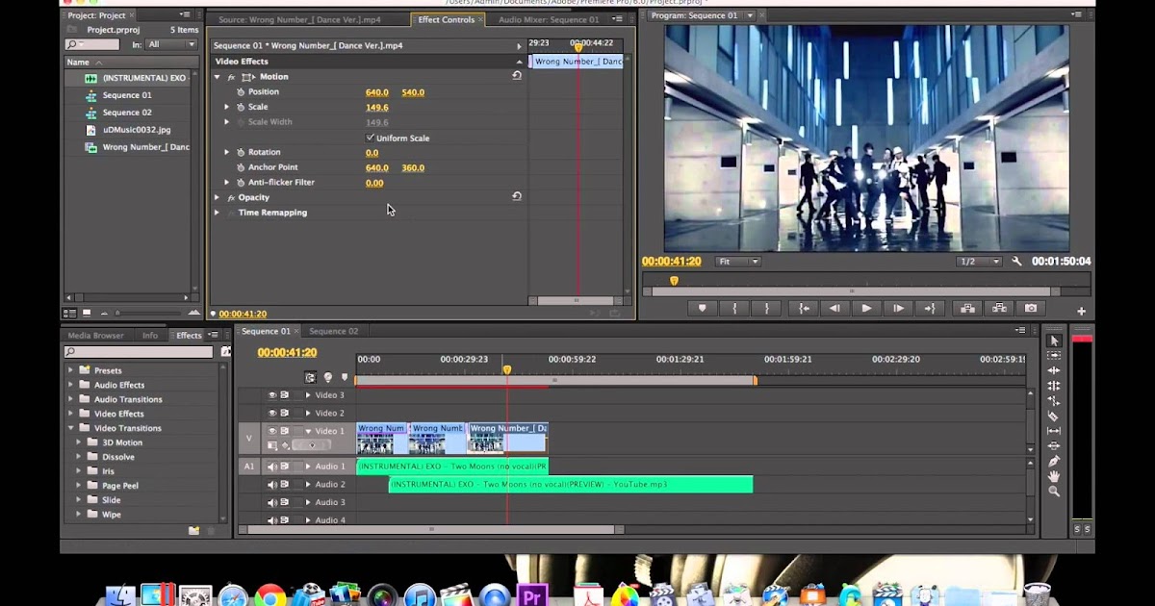Open the 1/2 playback resolution dropdown
Viewport: 1155px width, 606px height.
click(980, 262)
